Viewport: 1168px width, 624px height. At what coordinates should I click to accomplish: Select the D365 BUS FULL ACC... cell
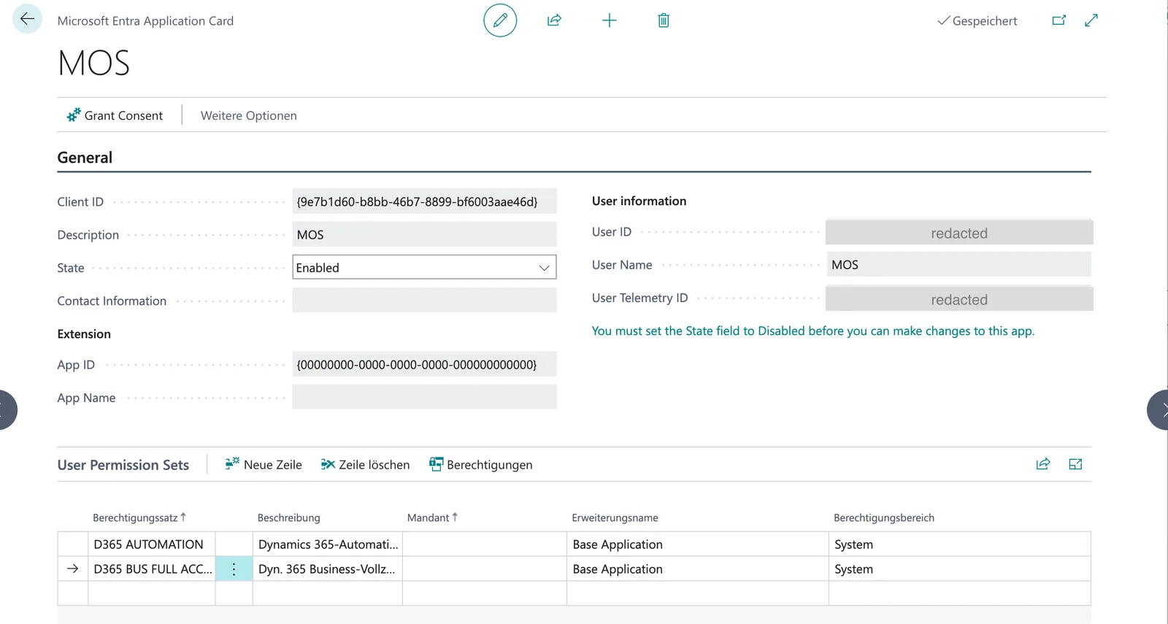pos(152,569)
